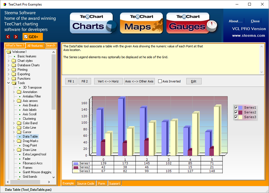Image resolution: width=269 pixels, height=193 pixels.
Task: Click the description box scroll-down arrow
Action: (261, 72)
